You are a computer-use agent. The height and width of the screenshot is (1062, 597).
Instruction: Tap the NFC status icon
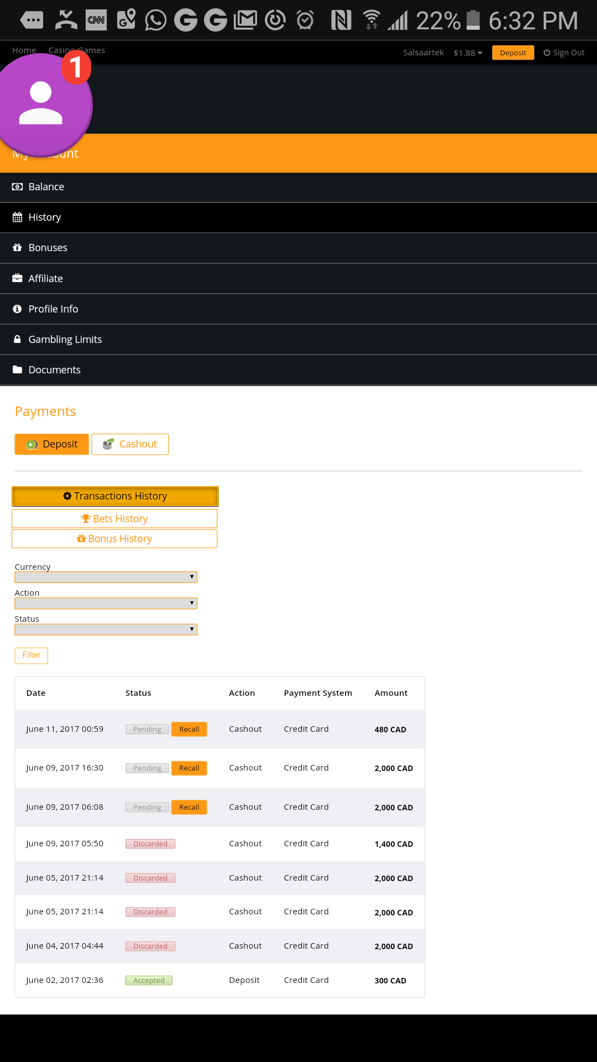pos(341,20)
